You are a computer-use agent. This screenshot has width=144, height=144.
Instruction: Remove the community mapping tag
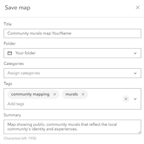click(x=55, y=94)
